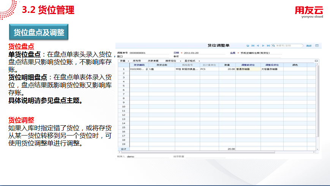Screen dimensions: 330x186
Task: Click the refresh icon in adjustment form toolbar
Action: pyautogui.click(x=248, y=46)
